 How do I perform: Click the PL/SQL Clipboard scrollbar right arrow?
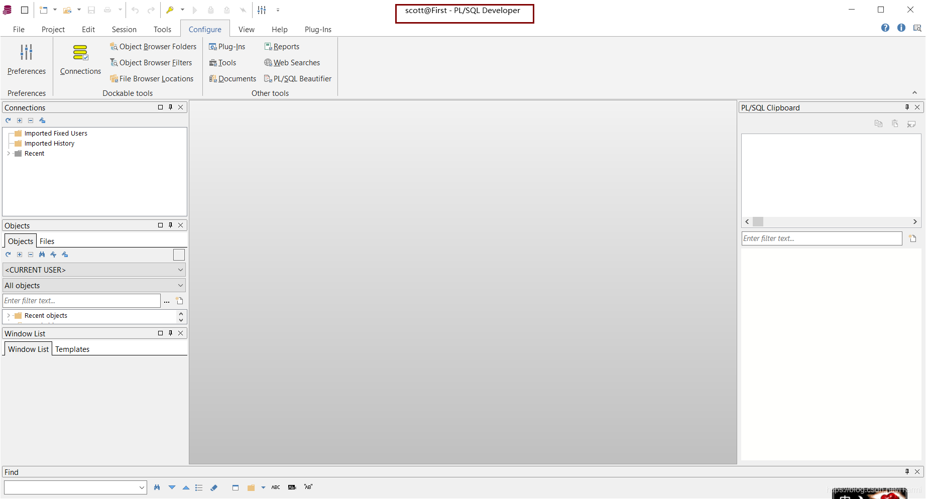click(x=915, y=222)
